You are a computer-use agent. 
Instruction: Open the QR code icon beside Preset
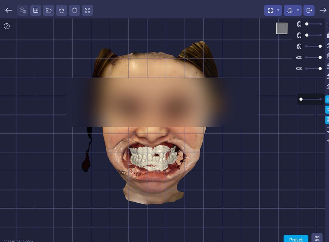click(x=317, y=238)
